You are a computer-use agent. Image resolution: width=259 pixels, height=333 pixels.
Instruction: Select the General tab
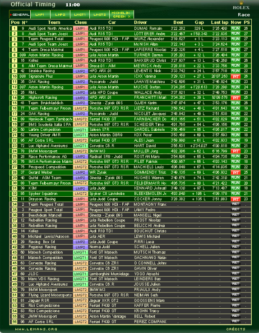[20, 14]
